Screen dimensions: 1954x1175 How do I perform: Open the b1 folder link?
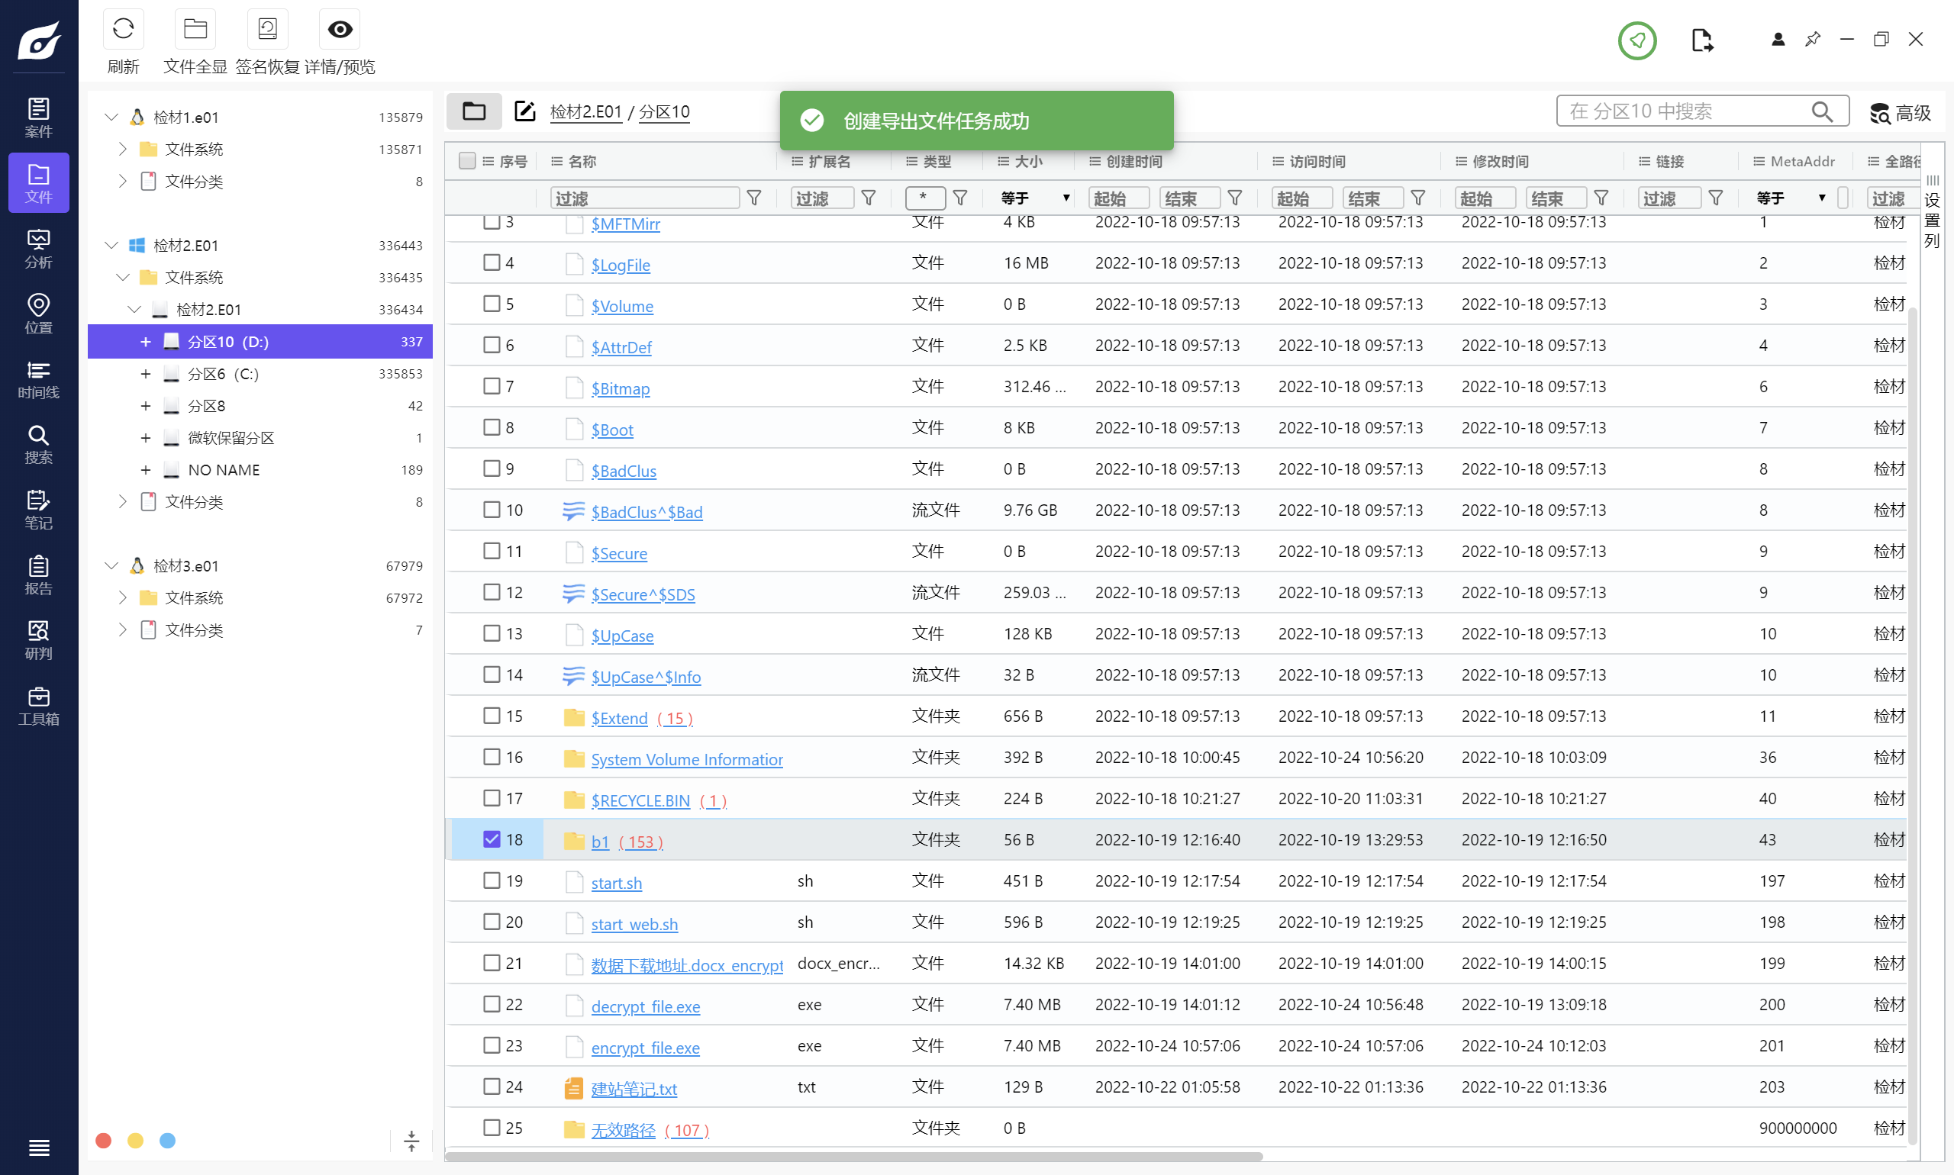point(601,842)
